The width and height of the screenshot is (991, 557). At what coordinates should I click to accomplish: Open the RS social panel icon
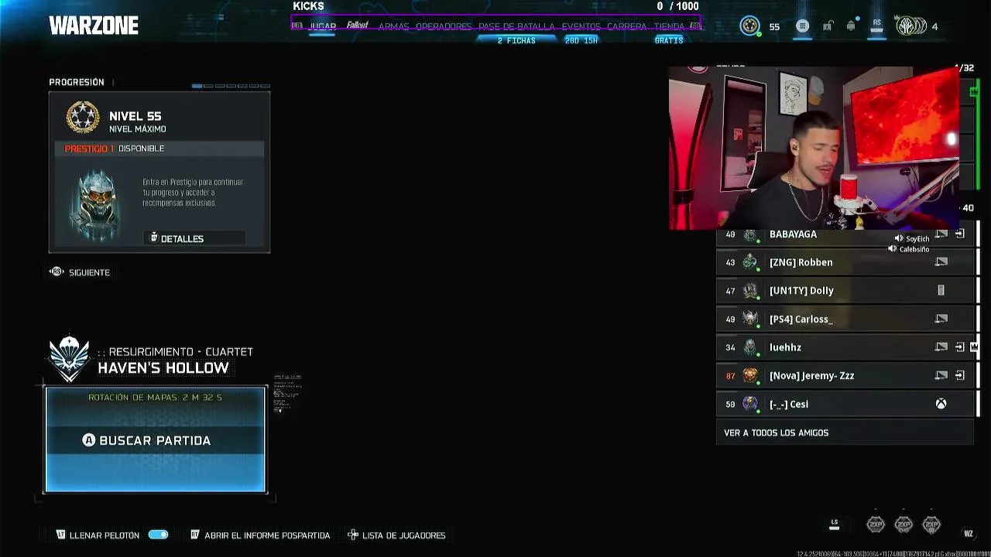point(876,24)
